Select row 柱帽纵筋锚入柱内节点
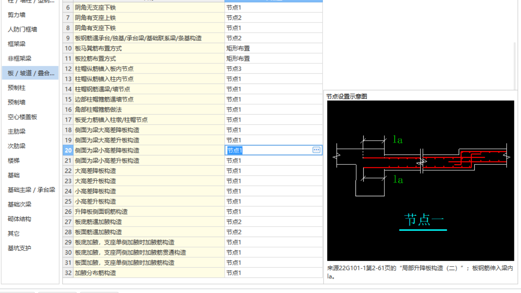 tap(149, 79)
